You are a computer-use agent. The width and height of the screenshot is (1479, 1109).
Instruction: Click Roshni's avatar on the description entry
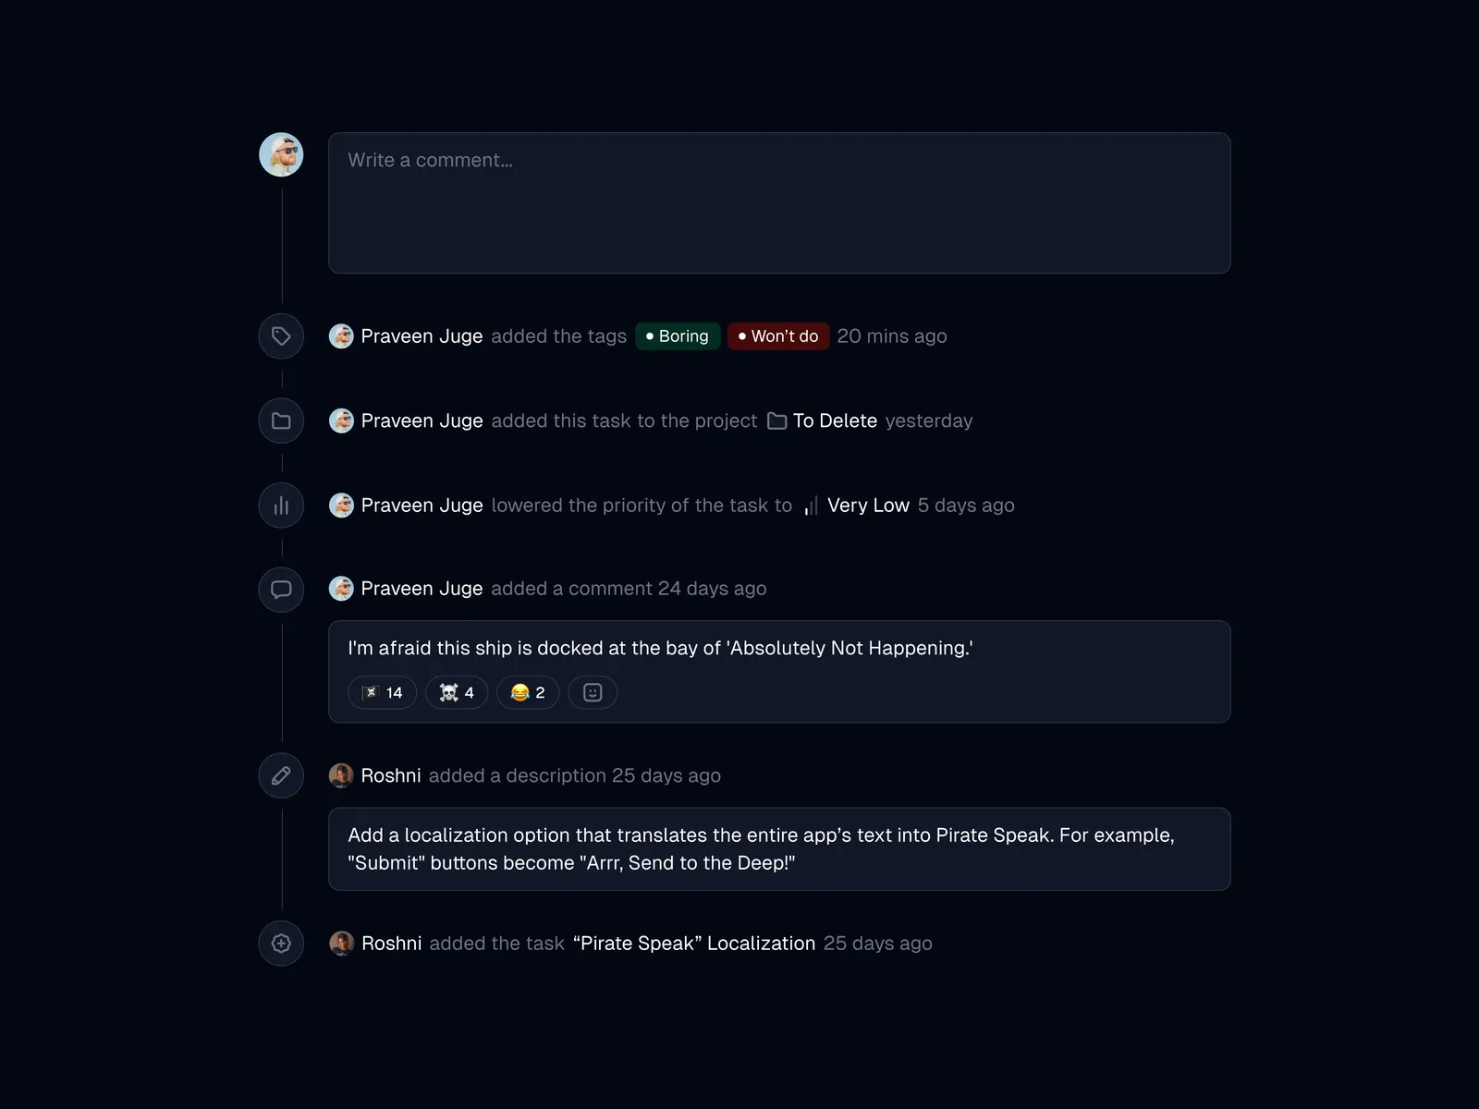pos(341,775)
